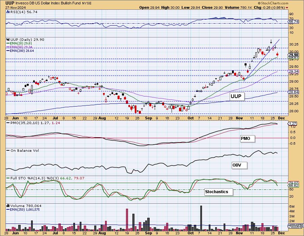The image size is (304, 236).
Task: Click the EMA(50) 29.34 legend text
Action: [21, 47]
